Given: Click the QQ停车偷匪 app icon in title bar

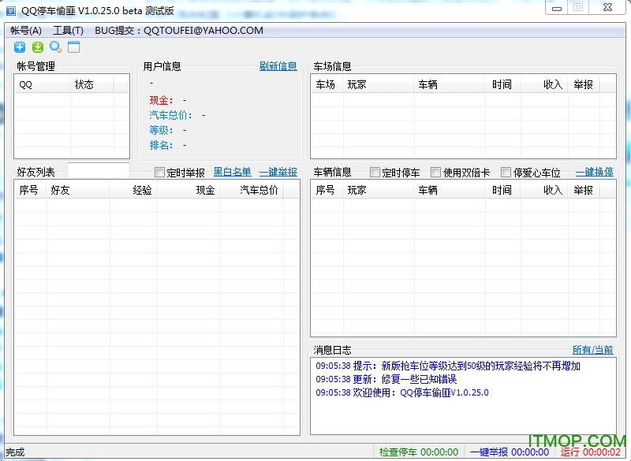Looking at the screenshot, I should click(11, 11).
